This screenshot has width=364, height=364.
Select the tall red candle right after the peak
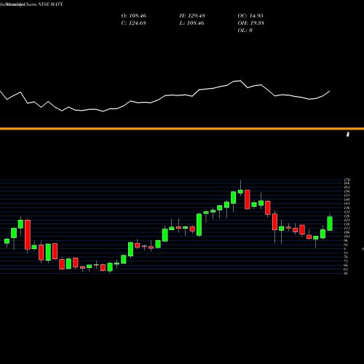(248, 199)
